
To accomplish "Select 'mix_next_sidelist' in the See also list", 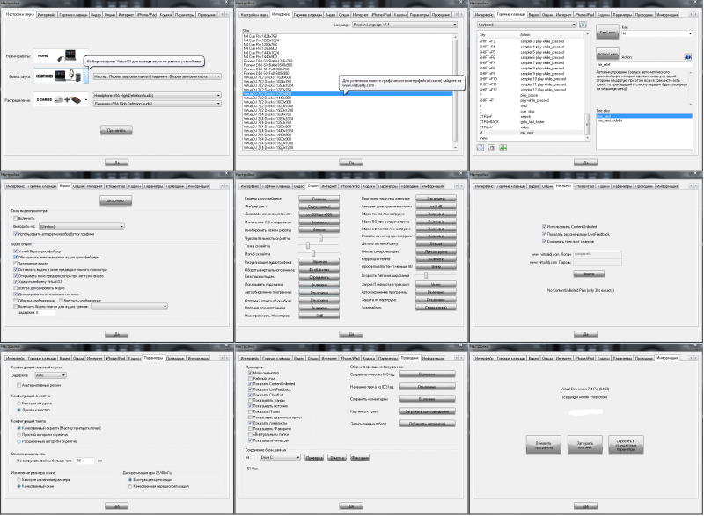I will (x=644, y=120).
